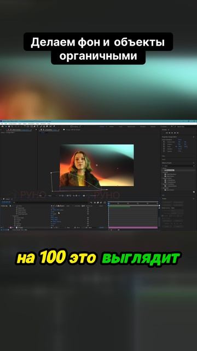Screen dimensions: 197x351
Task: Toggle the Anchor Point stopwatch in Properties
Action: [x=164, y=142]
